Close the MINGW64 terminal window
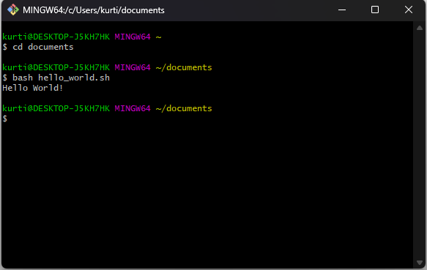 coord(408,10)
